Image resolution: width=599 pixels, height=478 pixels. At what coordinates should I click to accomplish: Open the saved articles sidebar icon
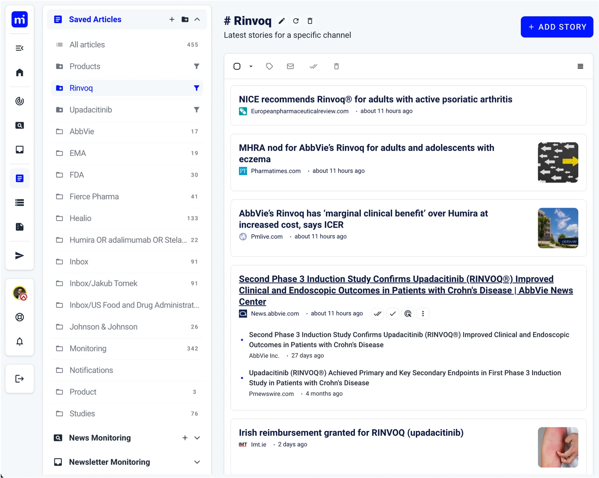click(x=20, y=178)
